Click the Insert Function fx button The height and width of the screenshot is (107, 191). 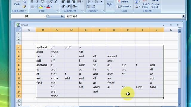coord(62,16)
